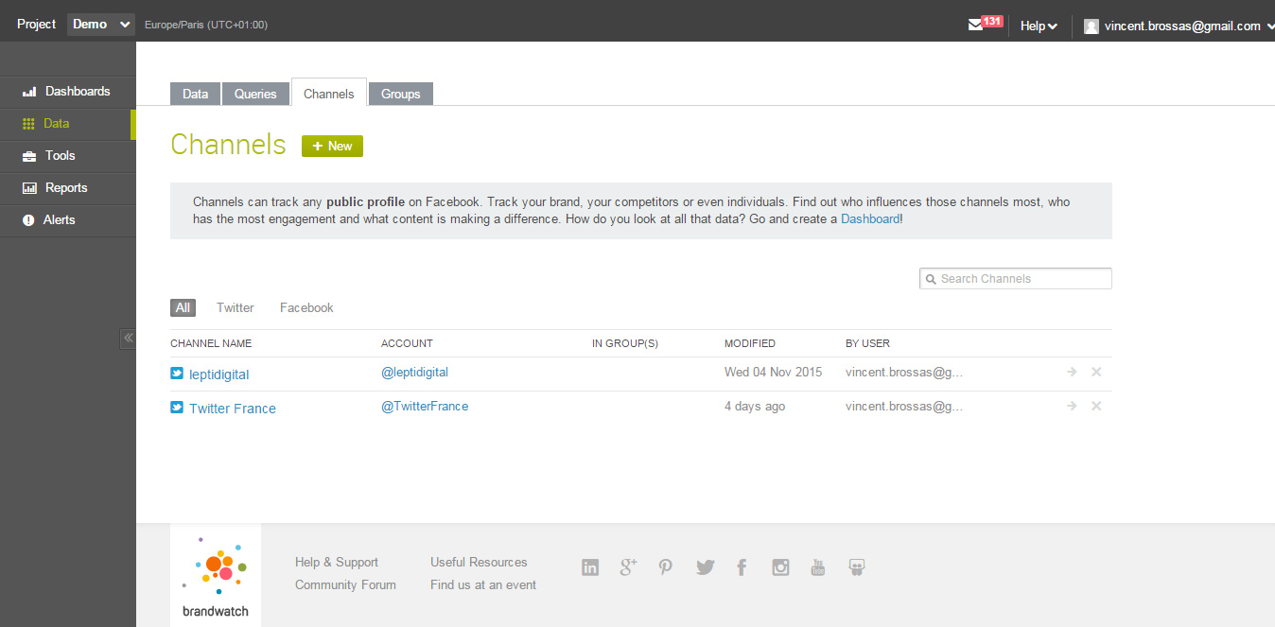Open Dashboards in the sidebar
The height and width of the screenshot is (627, 1275).
[x=68, y=92]
